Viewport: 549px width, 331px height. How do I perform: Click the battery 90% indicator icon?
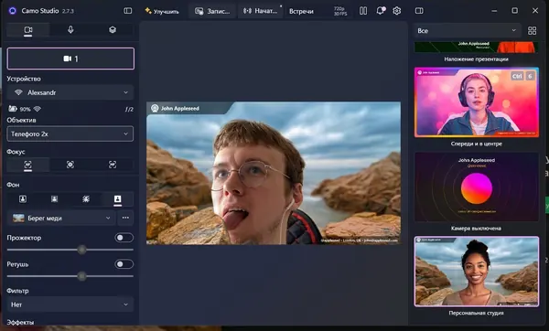pos(13,109)
